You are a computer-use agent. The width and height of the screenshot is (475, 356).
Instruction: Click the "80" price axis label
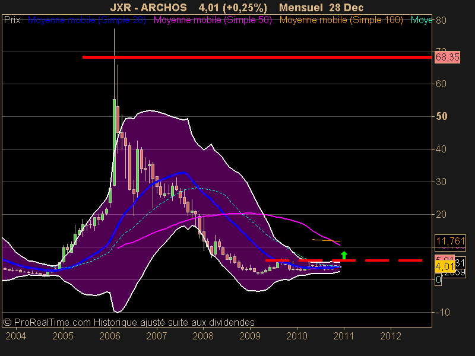(441, 21)
